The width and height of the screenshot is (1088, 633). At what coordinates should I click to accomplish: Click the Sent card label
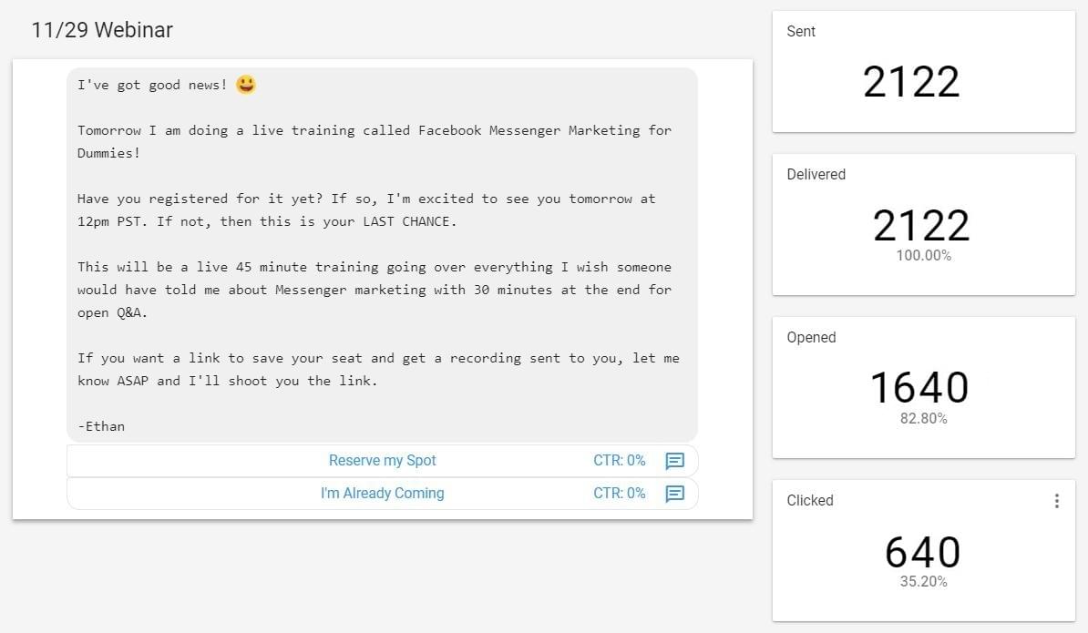801,32
